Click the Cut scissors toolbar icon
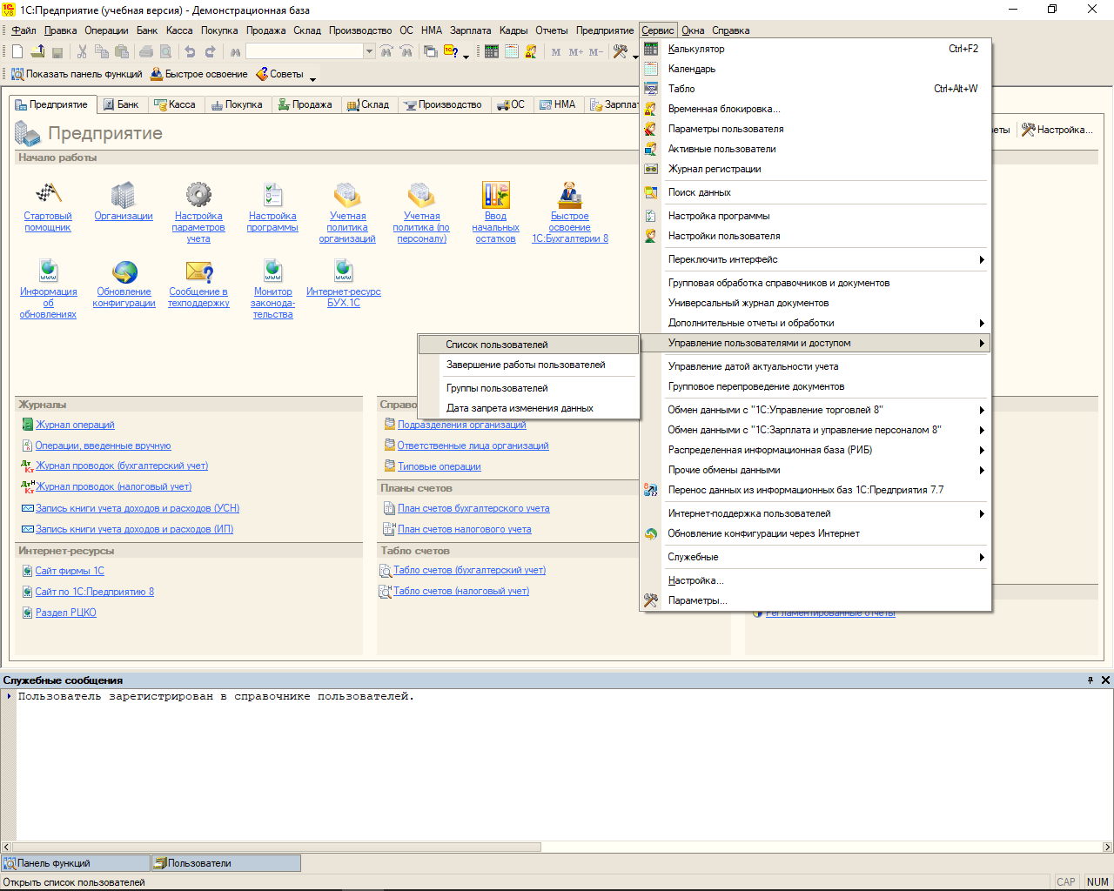1114x891 pixels. pos(83,52)
